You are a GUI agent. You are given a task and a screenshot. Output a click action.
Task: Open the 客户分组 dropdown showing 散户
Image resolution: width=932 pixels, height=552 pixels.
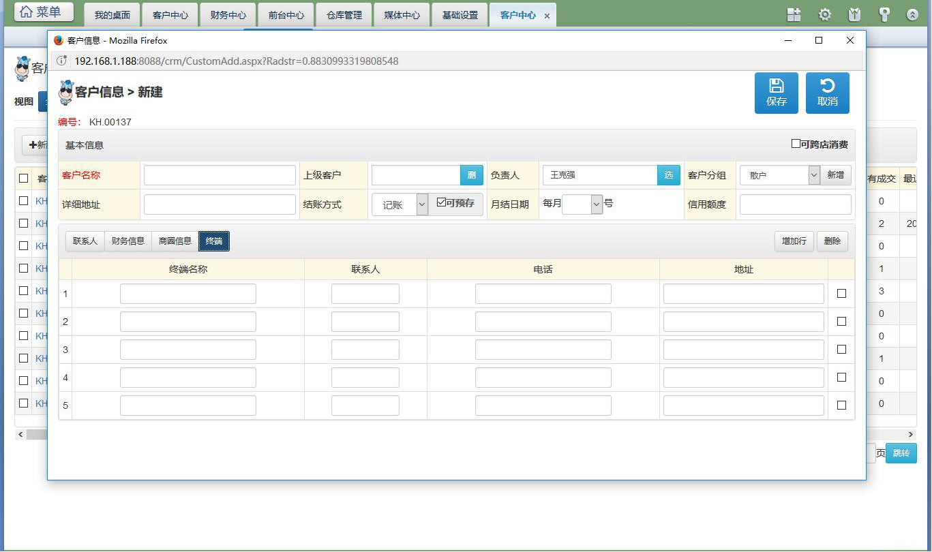[779, 175]
